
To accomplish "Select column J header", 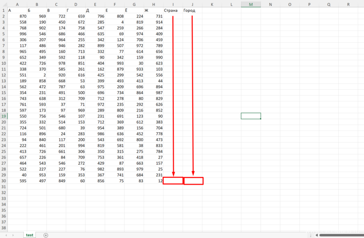I will 193,4.
